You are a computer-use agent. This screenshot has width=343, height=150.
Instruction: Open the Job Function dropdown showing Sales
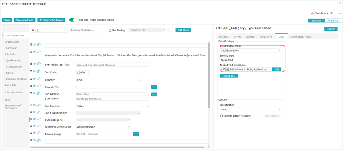[x=113, y=106]
